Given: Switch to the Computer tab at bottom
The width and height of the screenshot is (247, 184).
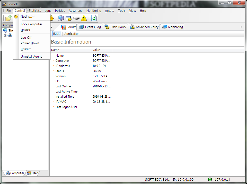Looking at the screenshot, I should tap(14, 173).
